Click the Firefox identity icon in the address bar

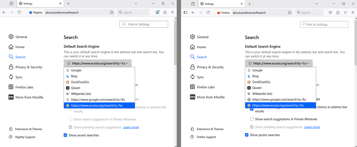click(x=224, y=12)
